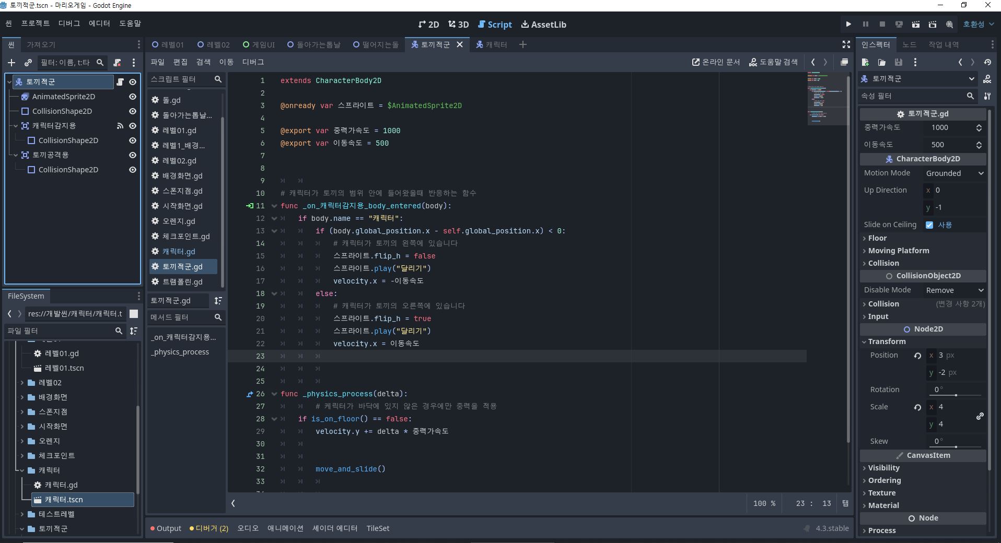
Task: Toggle alphabetical method sorting
Action: (218, 301)
